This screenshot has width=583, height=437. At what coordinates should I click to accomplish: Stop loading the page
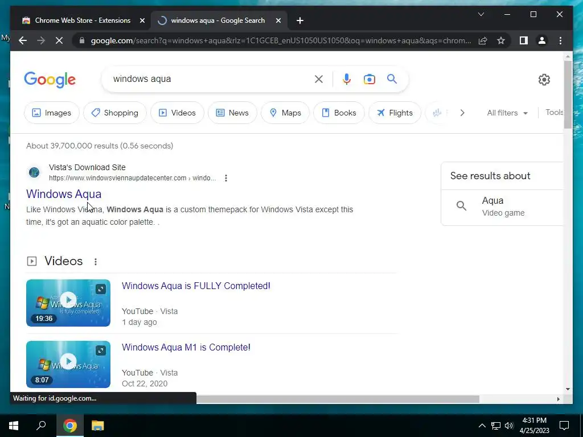pyautogui.click(x=59, y=40)
